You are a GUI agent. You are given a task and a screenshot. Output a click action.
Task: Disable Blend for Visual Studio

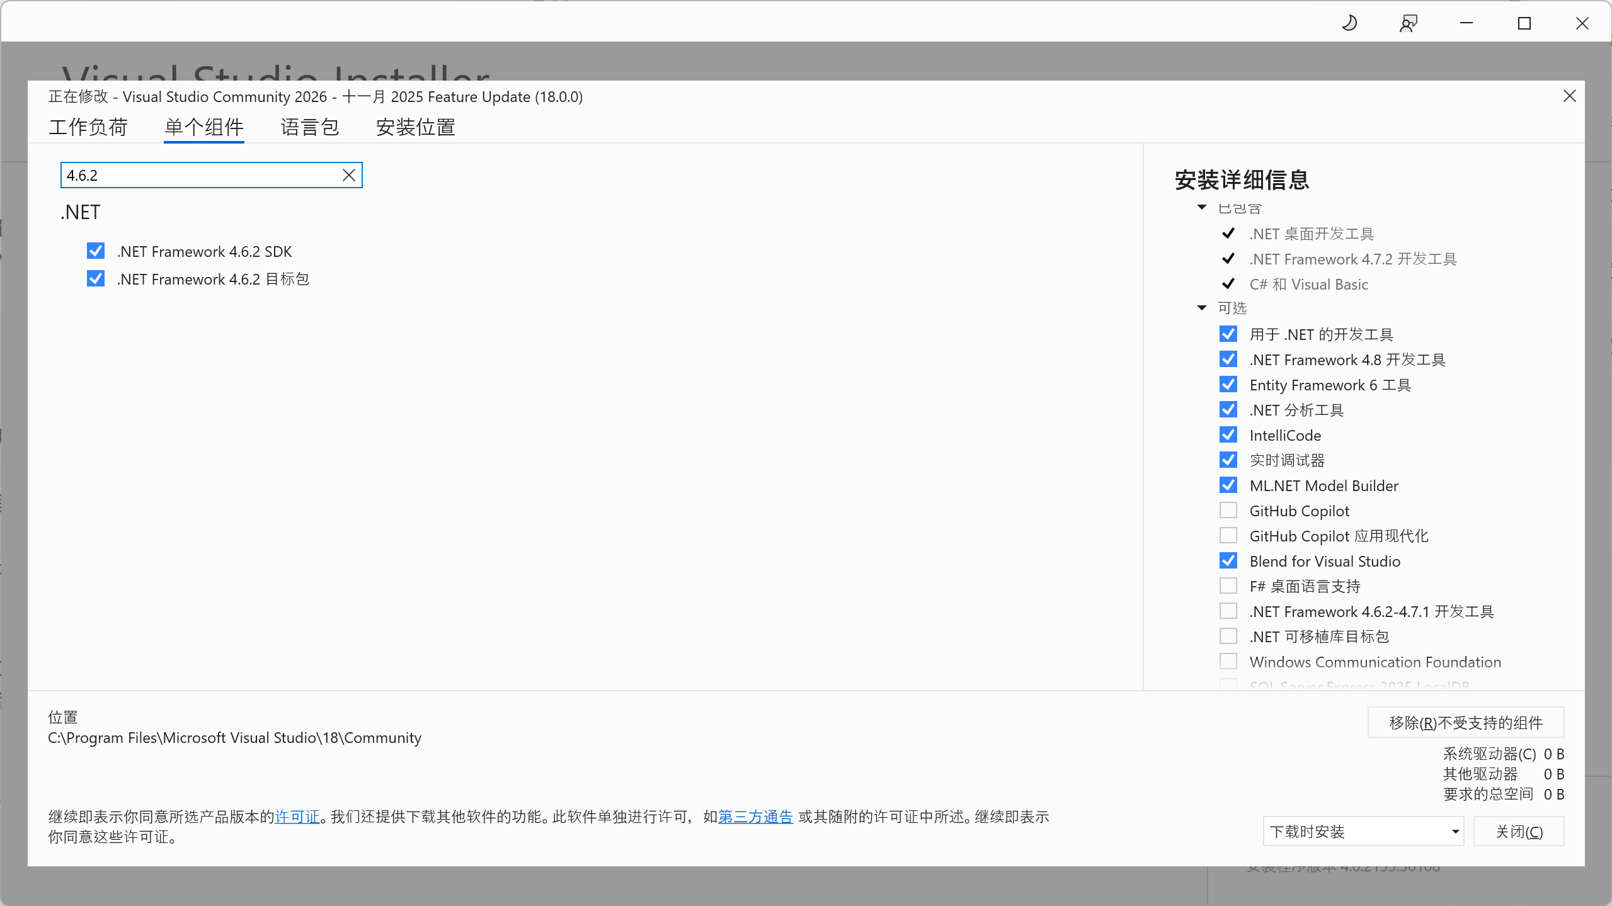(1228, 560)
